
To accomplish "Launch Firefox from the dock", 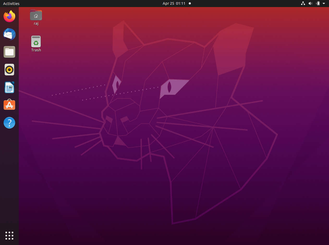I will 9,16.
